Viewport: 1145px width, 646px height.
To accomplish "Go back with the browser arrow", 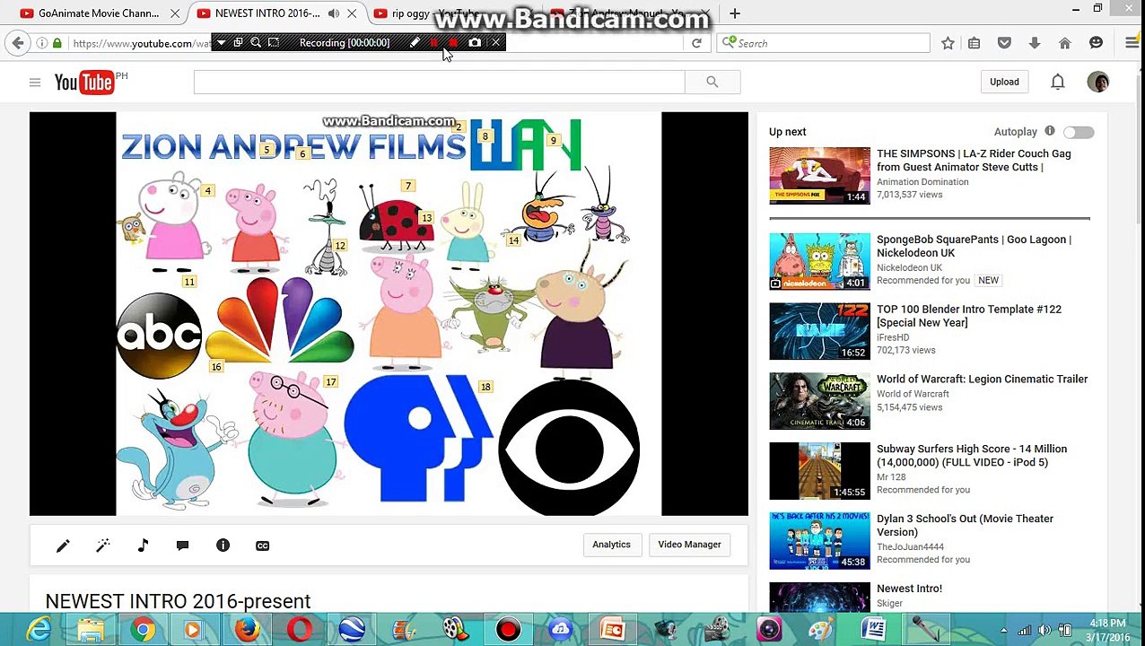I will (x=18, y=43).
